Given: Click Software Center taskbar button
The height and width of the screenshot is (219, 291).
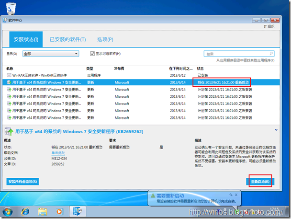Looking at the screenshot, I should click(78, 211).
